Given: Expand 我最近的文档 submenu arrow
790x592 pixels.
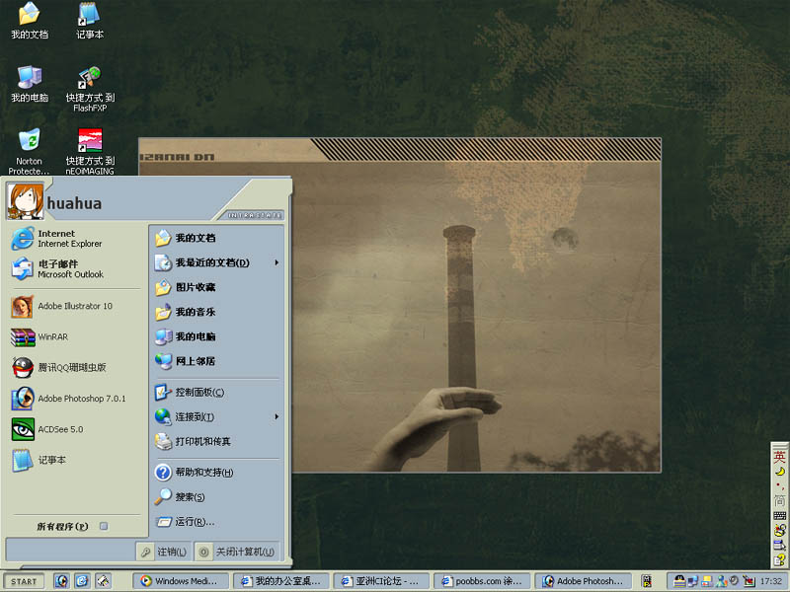Looking at the screenshot, I should [x=276, y=263].
